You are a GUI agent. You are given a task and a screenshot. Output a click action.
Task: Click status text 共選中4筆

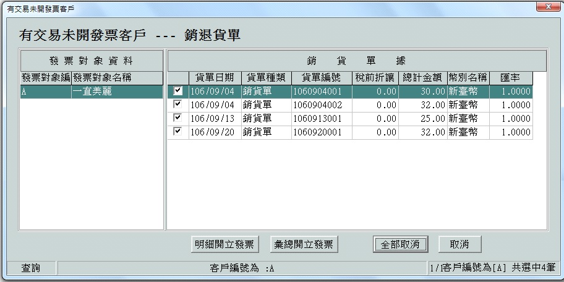click(533, 268)
